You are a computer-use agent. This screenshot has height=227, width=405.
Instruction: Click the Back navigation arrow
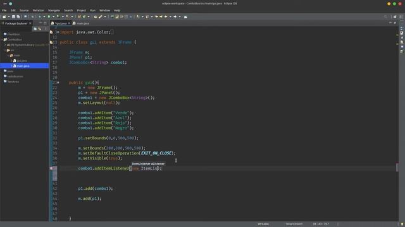coord(166,17)
